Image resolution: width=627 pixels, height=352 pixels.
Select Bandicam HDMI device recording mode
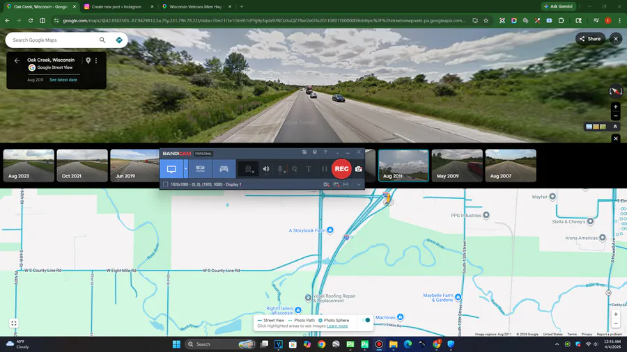point(200,169)
